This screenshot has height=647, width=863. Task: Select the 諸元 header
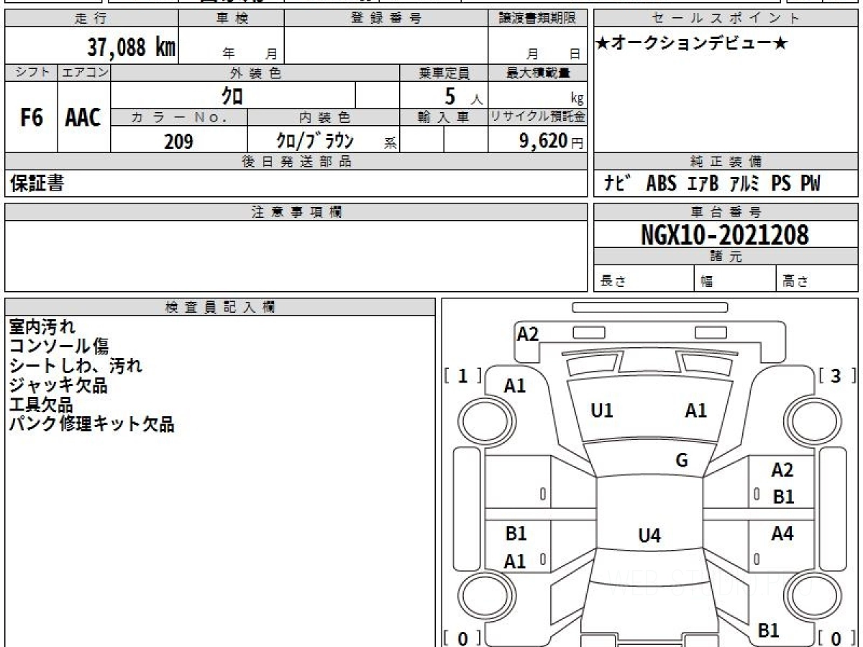point(726,257)
